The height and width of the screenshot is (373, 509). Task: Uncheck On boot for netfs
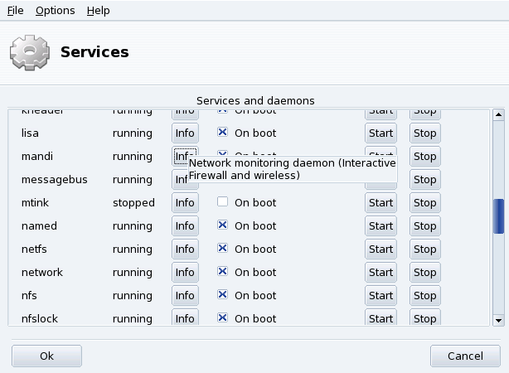pos(222,249)
